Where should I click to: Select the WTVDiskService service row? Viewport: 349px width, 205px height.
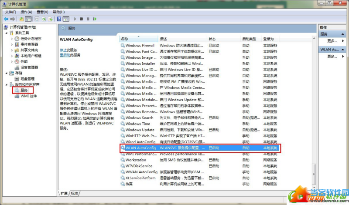[x=200, y=166]
